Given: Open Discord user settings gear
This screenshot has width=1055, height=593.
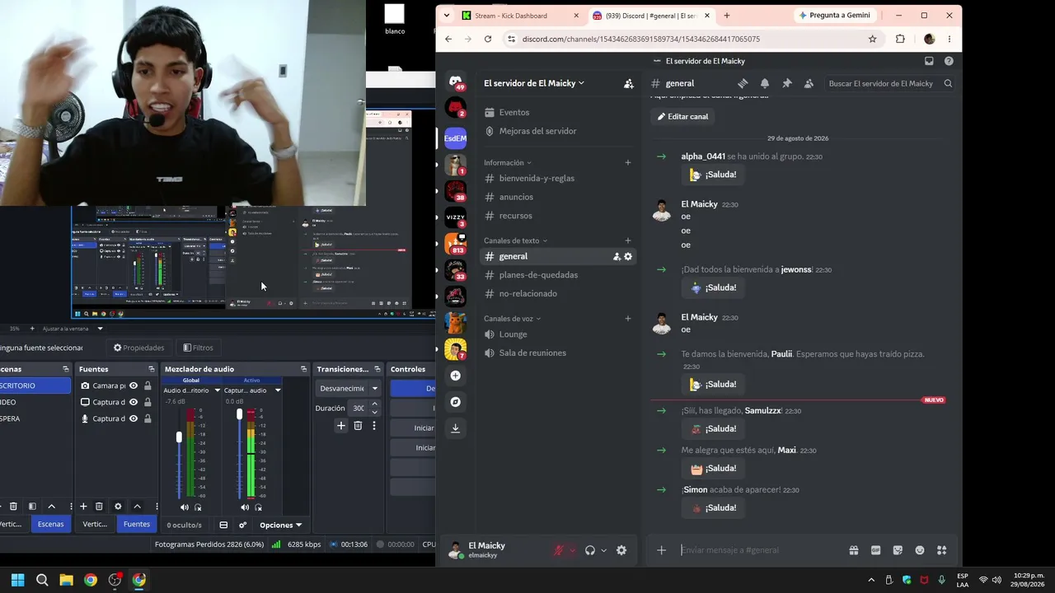Looking at the screenshot, I should (621, 550).
